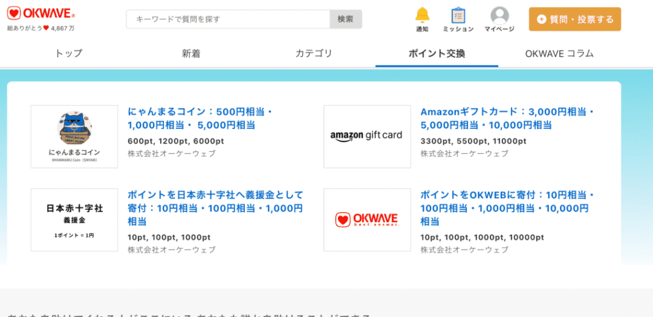This screenshot has width=653, height=317.
Task: Click the 10pt, 100pt, 1000pt, 10000pt text
Action: click(x=482, y=237)
